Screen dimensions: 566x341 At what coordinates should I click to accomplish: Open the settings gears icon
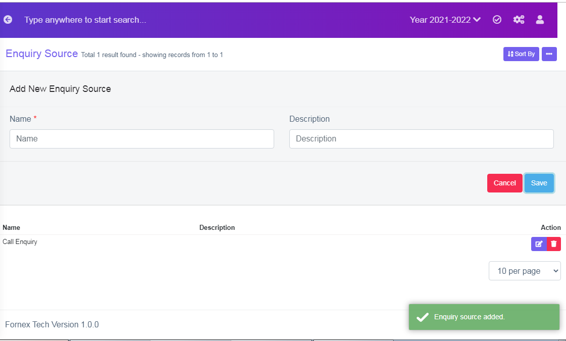pyautogui.click(x=519, y=20)
